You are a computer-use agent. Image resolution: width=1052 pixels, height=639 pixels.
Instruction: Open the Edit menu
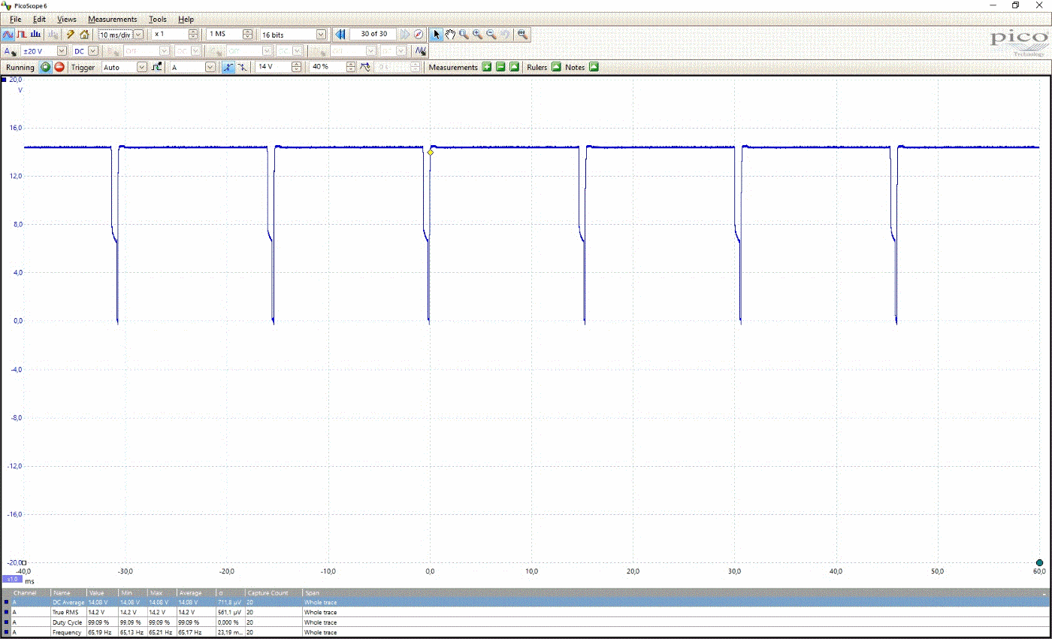point(39,19)
